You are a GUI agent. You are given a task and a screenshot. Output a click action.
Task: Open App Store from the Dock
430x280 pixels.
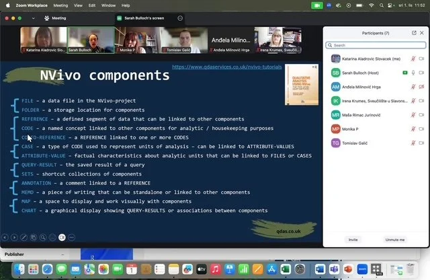pyautogui.click(x=271, y=269)
